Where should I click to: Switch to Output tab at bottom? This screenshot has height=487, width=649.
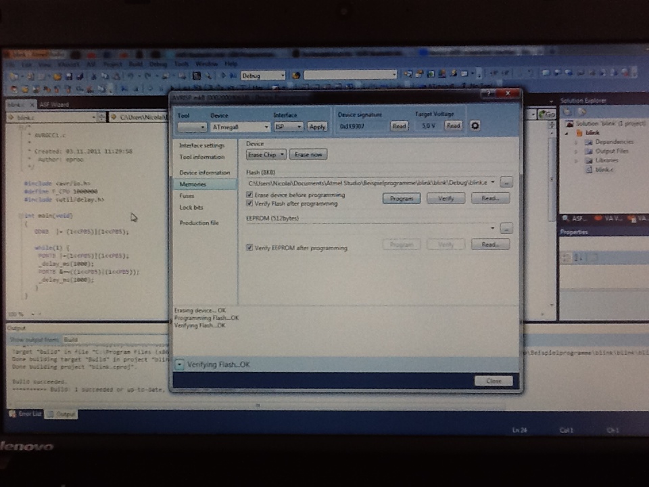(62, 414)
